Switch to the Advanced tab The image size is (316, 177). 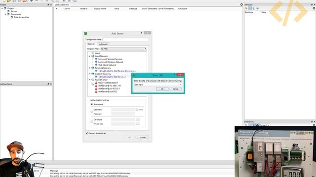click(103, 44)
